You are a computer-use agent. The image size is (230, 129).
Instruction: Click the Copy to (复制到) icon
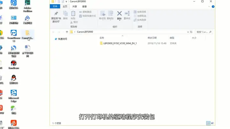[x=111, y=14]
